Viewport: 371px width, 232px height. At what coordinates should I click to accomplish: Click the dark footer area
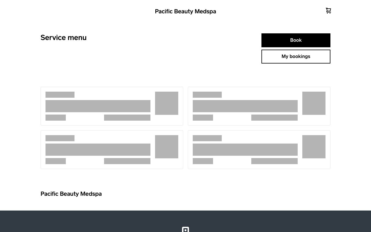click(x=87, y=220)
